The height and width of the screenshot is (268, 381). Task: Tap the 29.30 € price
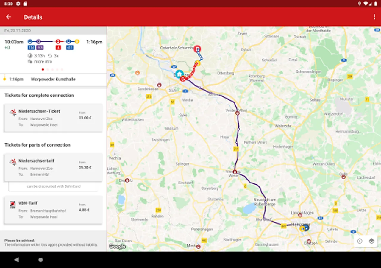point(85,168)
